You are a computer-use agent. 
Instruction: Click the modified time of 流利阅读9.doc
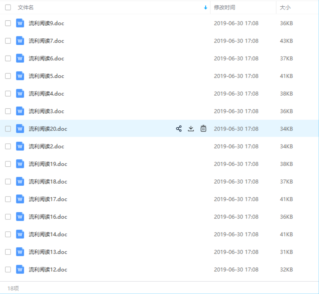[236, 23]
